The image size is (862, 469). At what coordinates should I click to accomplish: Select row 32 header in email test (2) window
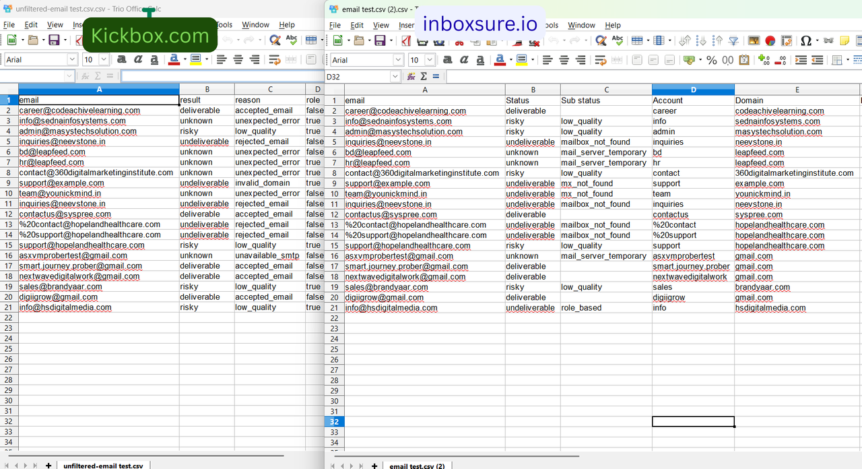point(335,422)
